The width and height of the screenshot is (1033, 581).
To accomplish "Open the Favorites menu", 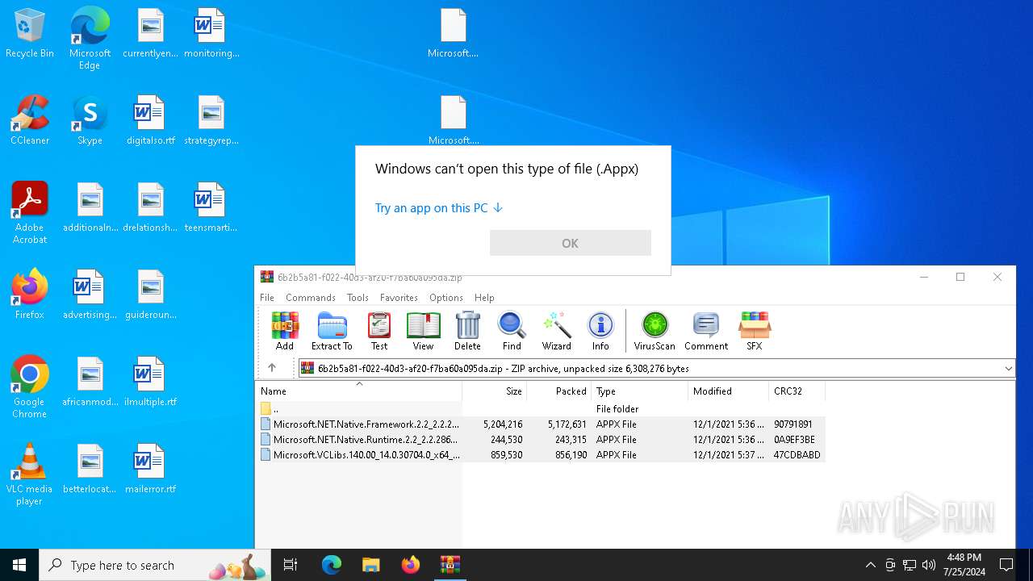I will [399, 298].
